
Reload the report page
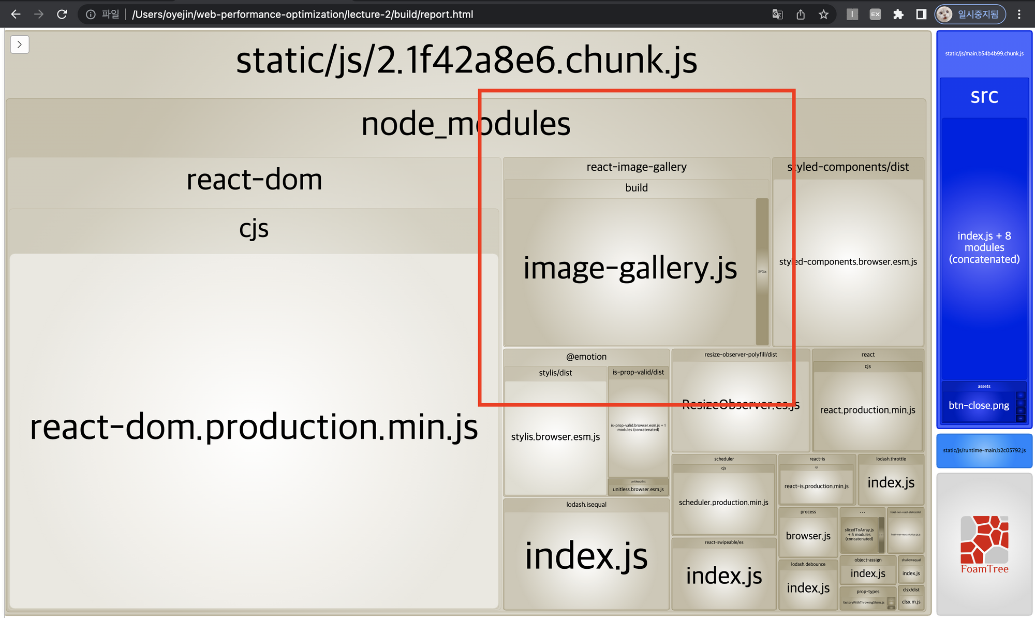pos(62,14)
